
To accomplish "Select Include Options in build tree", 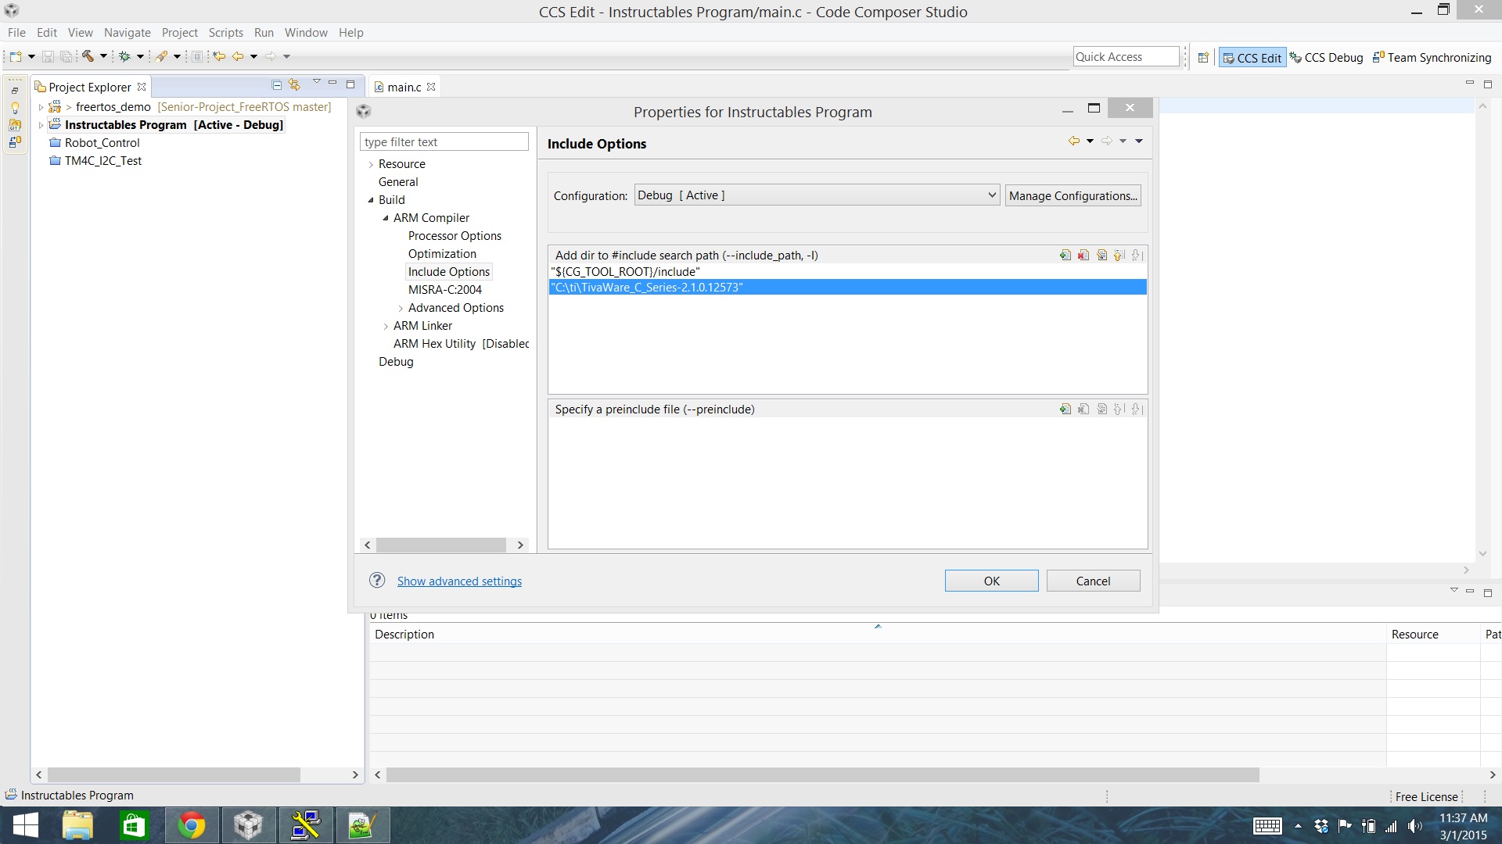I will click(x=447, y=271).
